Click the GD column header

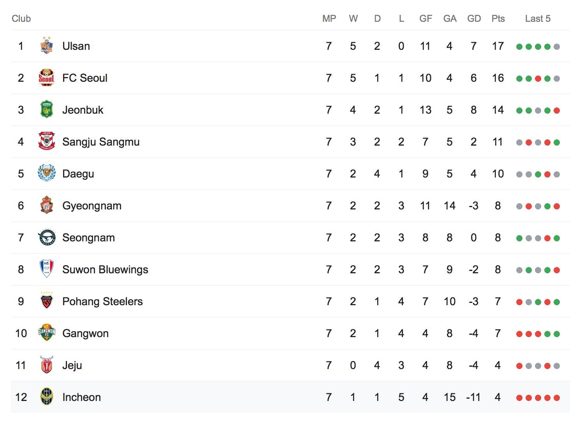click(474, 19)
